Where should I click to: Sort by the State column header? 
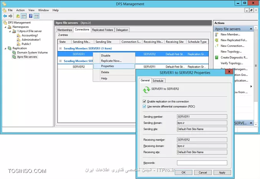point(64,42)
